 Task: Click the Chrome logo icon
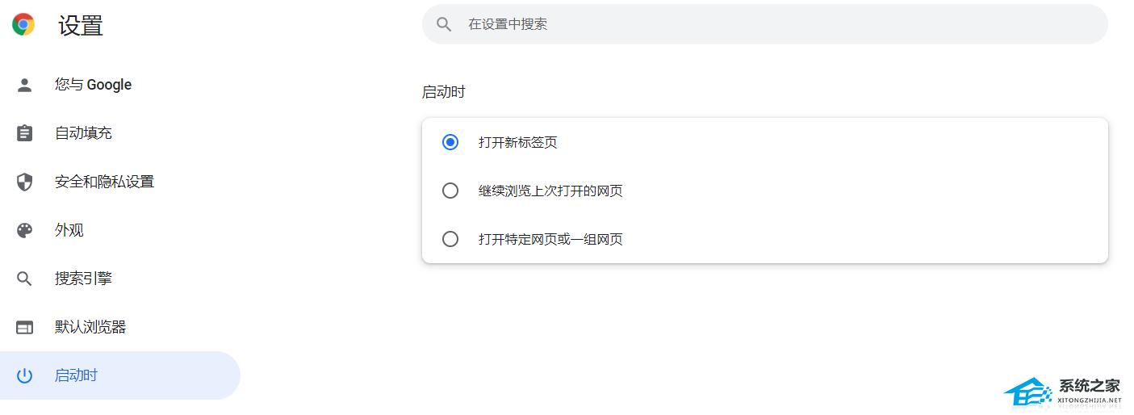click(x=23, y=24)
